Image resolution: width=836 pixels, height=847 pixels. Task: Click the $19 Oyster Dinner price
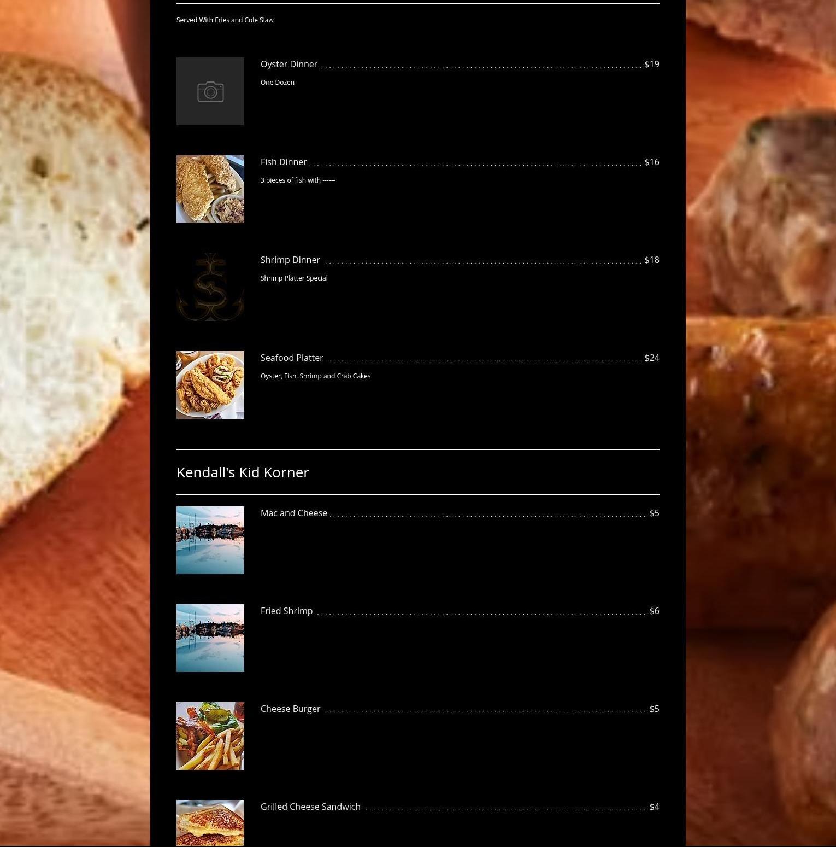tap(652, 64)
